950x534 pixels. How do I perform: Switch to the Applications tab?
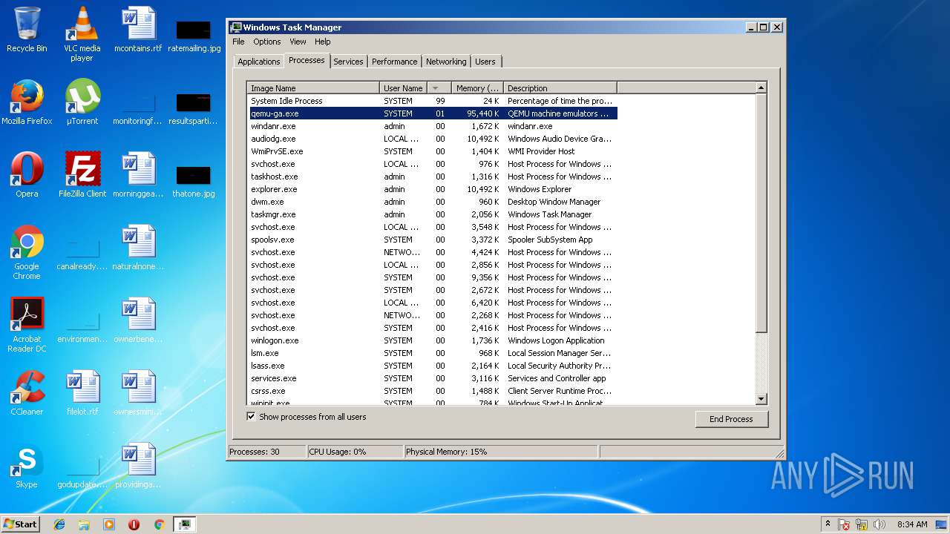point(258,62)
